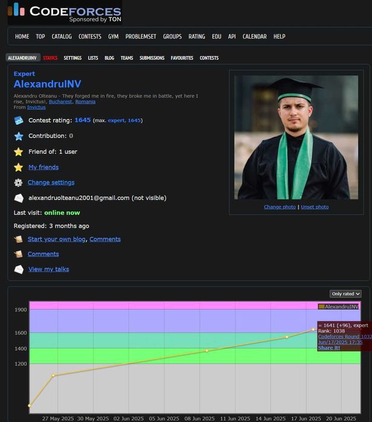Click Share it! in the chart tooltip
The width and height of the screenshot is (372, 422).
click(329, 348)
